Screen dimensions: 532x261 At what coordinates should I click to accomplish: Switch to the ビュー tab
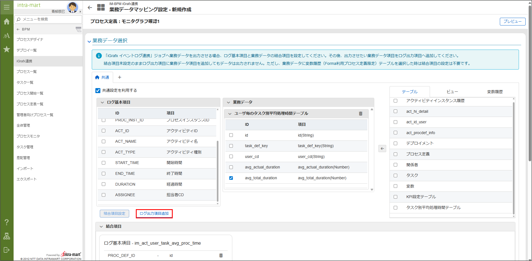(x=452, y=92)
